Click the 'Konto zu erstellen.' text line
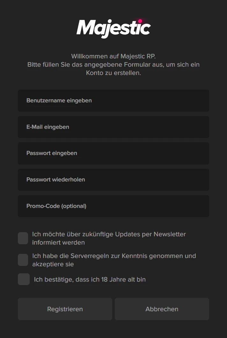This screenshot has height=338, width=227. tap(113, 73)
